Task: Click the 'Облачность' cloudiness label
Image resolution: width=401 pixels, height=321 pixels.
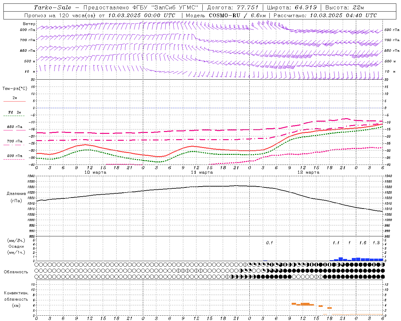Action: click(x=16, y=272)
